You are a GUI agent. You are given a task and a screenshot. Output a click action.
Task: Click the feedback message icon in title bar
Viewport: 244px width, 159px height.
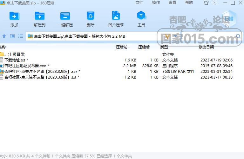tap(215, 3)
